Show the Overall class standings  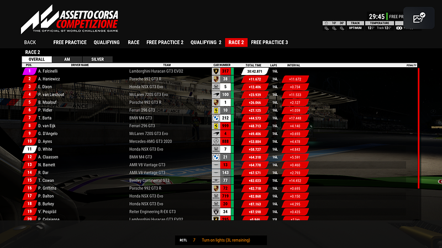pos(37,60)
